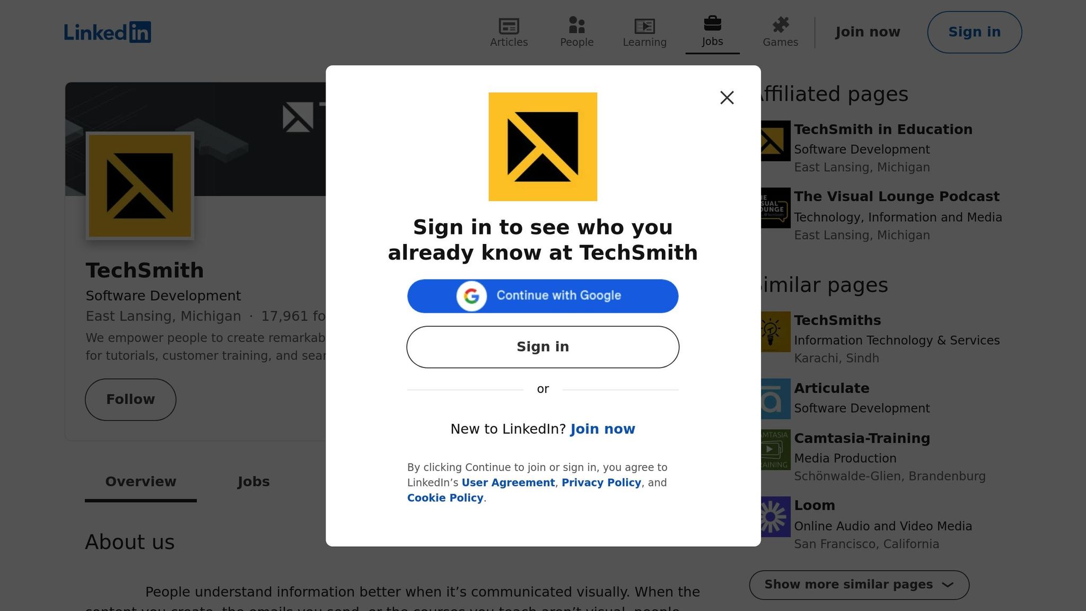Click the Loom logo icon
Image resolution: width=1086 pixels, height=611 pixels.
(x=775, y=517)
